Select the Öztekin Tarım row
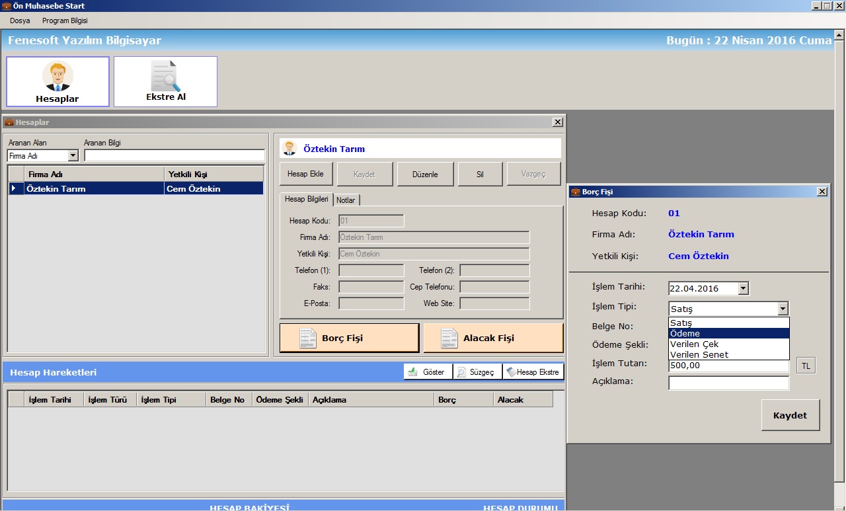846x511 pixels. [93, 188]
